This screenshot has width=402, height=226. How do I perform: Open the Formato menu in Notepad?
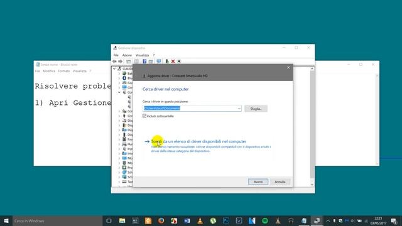coord(64,71)
